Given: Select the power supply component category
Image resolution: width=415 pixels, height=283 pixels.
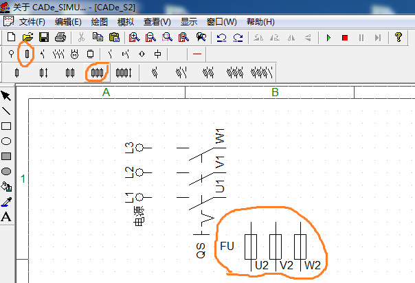Looking at the screenshot, I should [11, 54].
